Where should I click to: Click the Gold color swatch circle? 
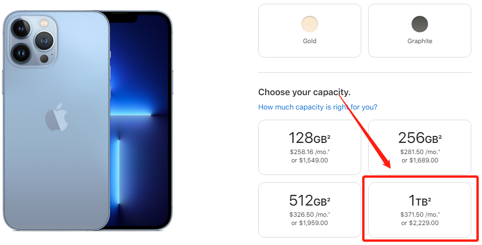coord(310,24)
